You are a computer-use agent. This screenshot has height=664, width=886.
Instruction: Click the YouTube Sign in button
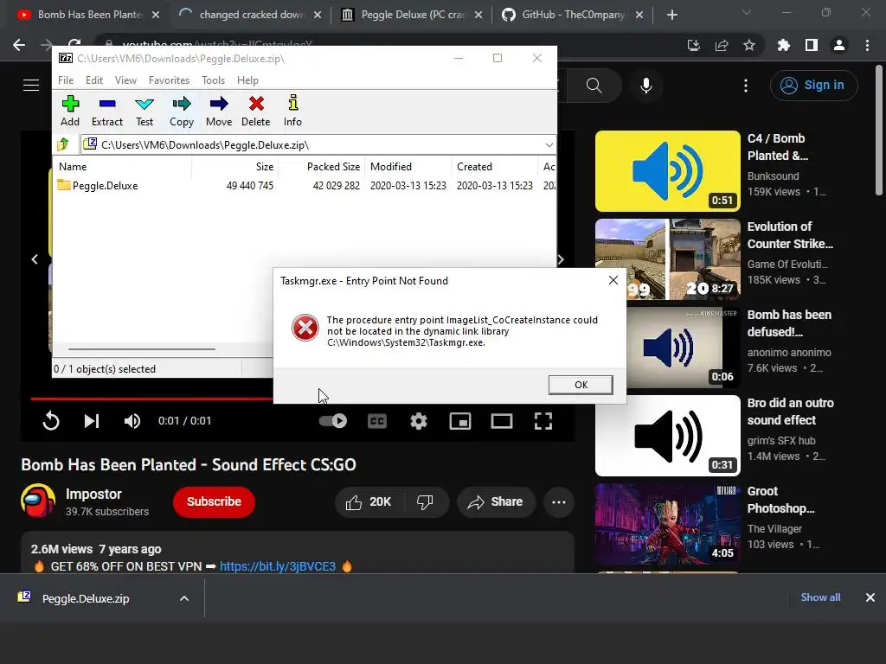(813, 86)
